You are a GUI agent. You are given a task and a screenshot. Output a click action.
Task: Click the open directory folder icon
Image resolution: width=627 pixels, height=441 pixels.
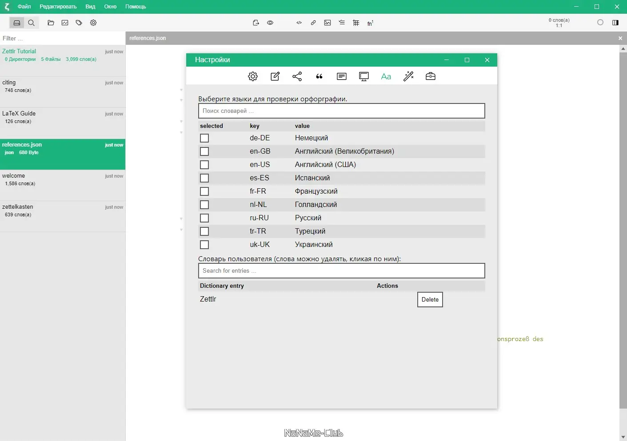(51, 23)
